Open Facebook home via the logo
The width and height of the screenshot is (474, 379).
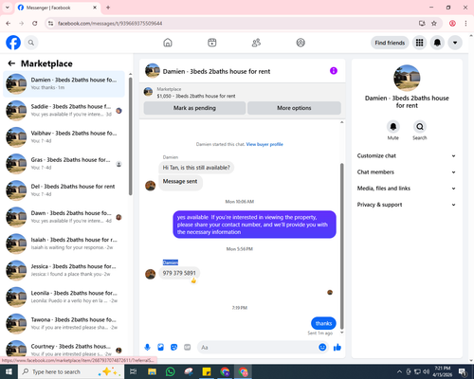[x=13, y=43]
